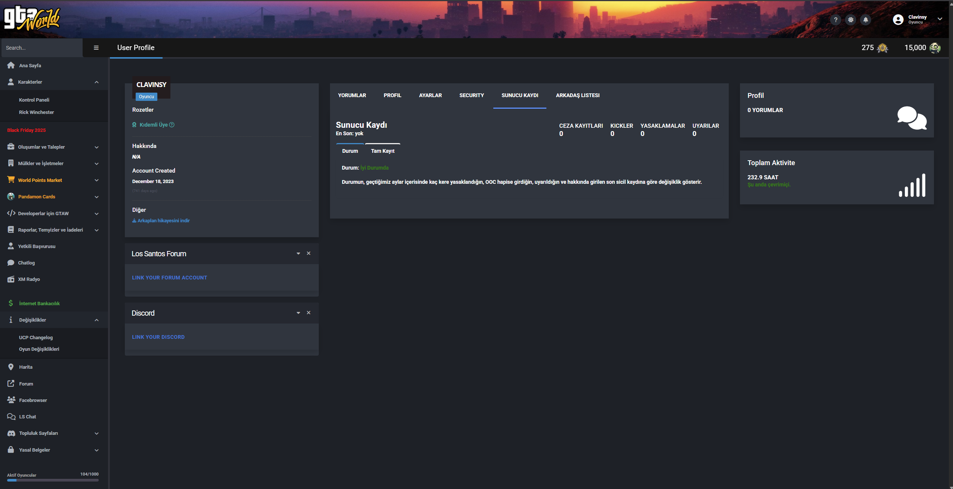This screenshot has width=953, height=489.
Task: Click the LS Chat bubbles icon
Action: click(x=11, y=417)
